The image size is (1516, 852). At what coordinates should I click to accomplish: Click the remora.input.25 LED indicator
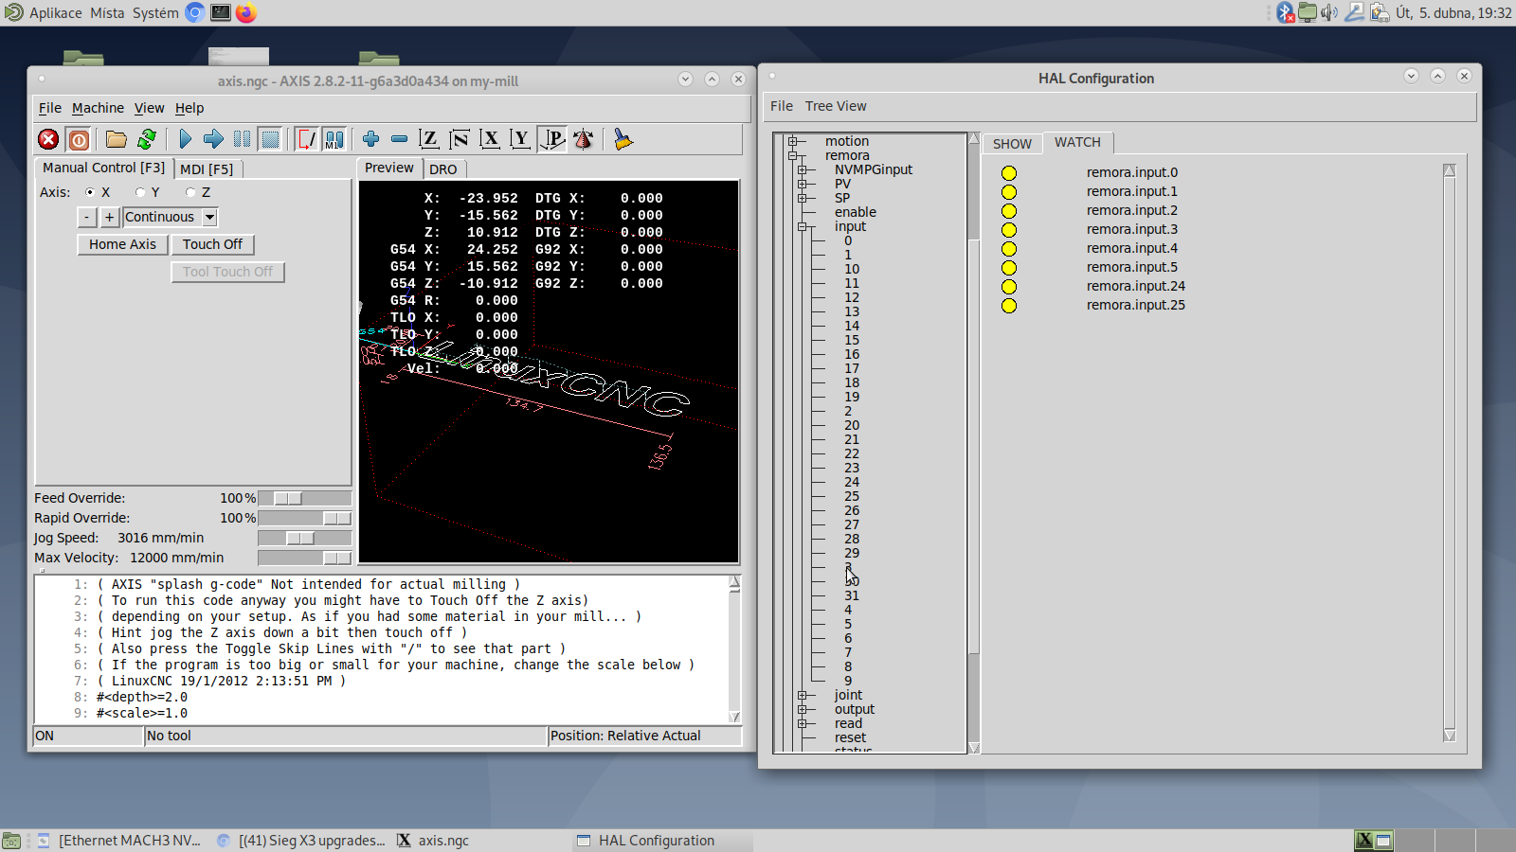coord(1009,306)
